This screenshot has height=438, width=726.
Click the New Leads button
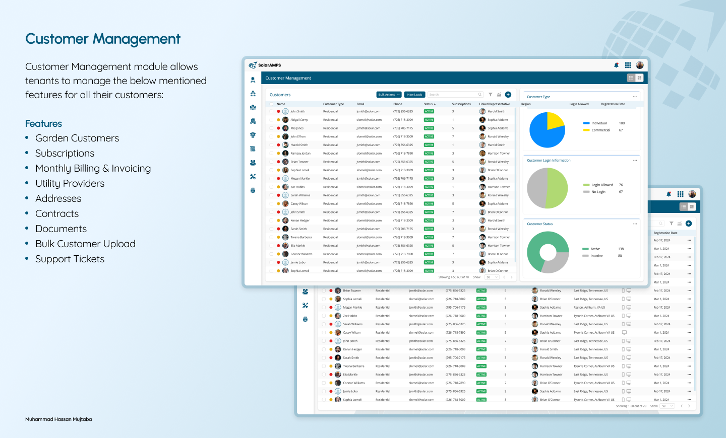[x=414, y=95]
